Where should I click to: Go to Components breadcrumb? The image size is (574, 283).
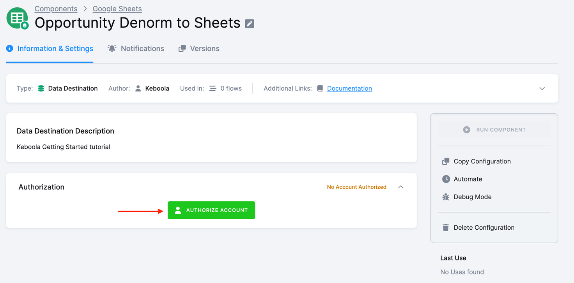56,9
